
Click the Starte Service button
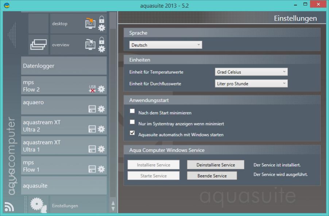(x=154, y=176)
